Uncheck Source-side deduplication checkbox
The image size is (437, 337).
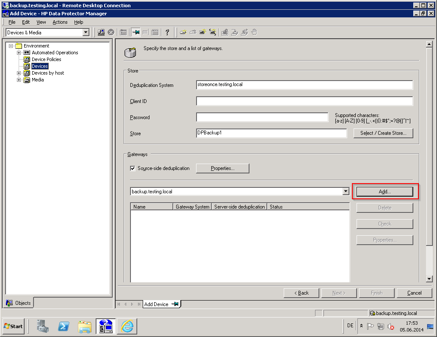[x=133, y=168]
